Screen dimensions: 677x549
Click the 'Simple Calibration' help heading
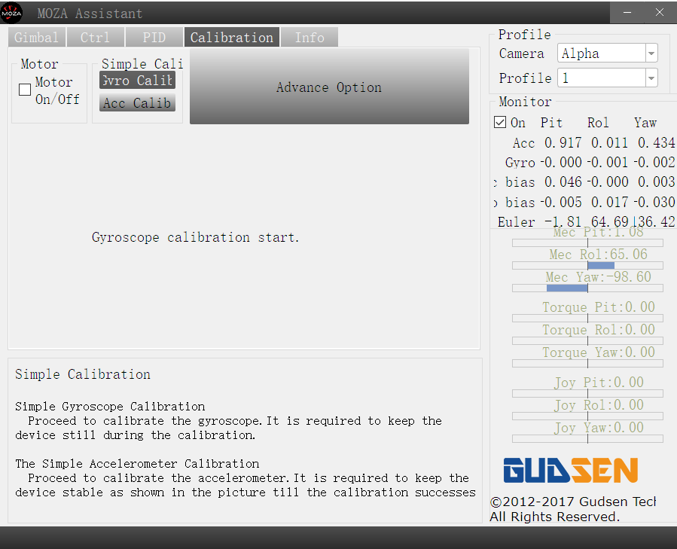pyautogui.click(x=83, y=374)
